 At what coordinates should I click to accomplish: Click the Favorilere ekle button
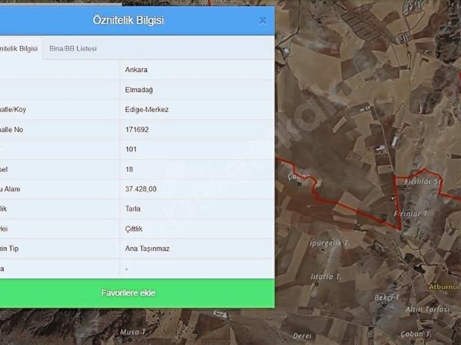click(x=128, y=293)
